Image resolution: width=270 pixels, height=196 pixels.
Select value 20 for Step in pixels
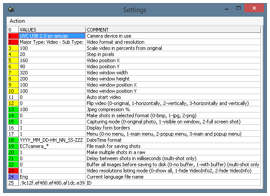52,54
